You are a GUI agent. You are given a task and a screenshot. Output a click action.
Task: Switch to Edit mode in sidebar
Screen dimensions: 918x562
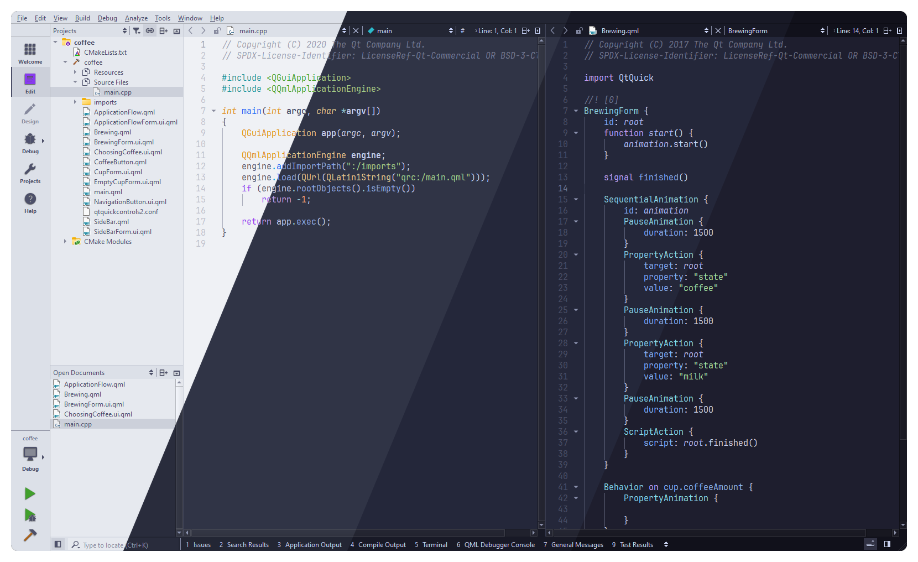click(x=30, y=83)
